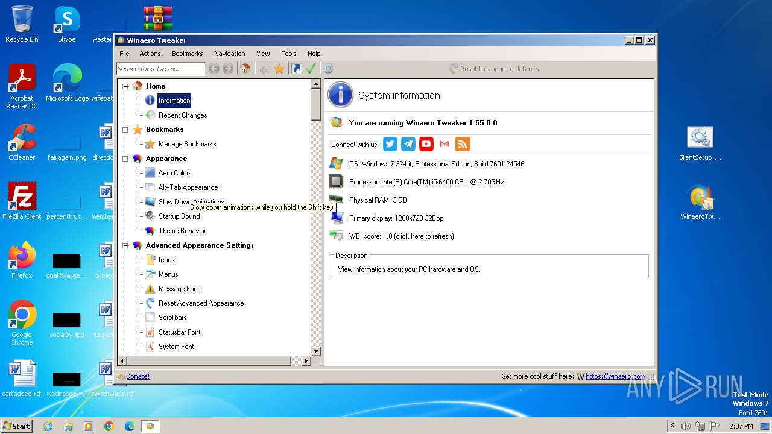The width and height of the screenshot is (772, 434).
Task: Collapse the Bookmarks tree node
Action: click(125, 130)
